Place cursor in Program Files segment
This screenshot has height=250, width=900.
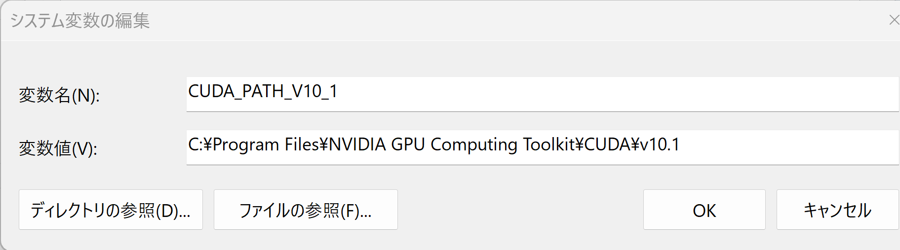pos(266,144)
